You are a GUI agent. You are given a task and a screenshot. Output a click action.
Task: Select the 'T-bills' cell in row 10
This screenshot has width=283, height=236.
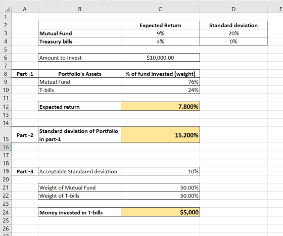[80, 90]
